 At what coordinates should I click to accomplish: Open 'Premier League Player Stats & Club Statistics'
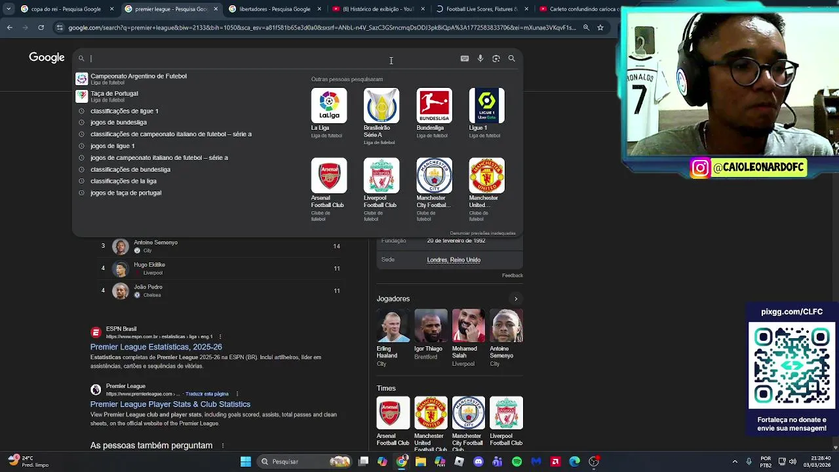coord(170,404)
